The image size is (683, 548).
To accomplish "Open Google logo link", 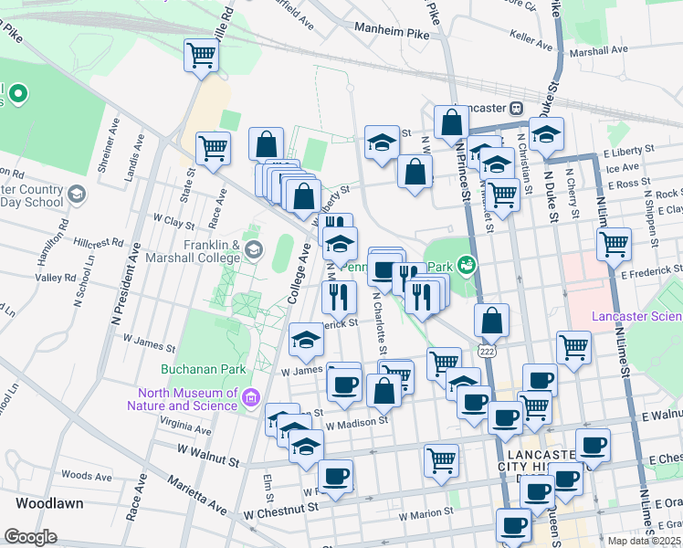I will tap(30, 537).
